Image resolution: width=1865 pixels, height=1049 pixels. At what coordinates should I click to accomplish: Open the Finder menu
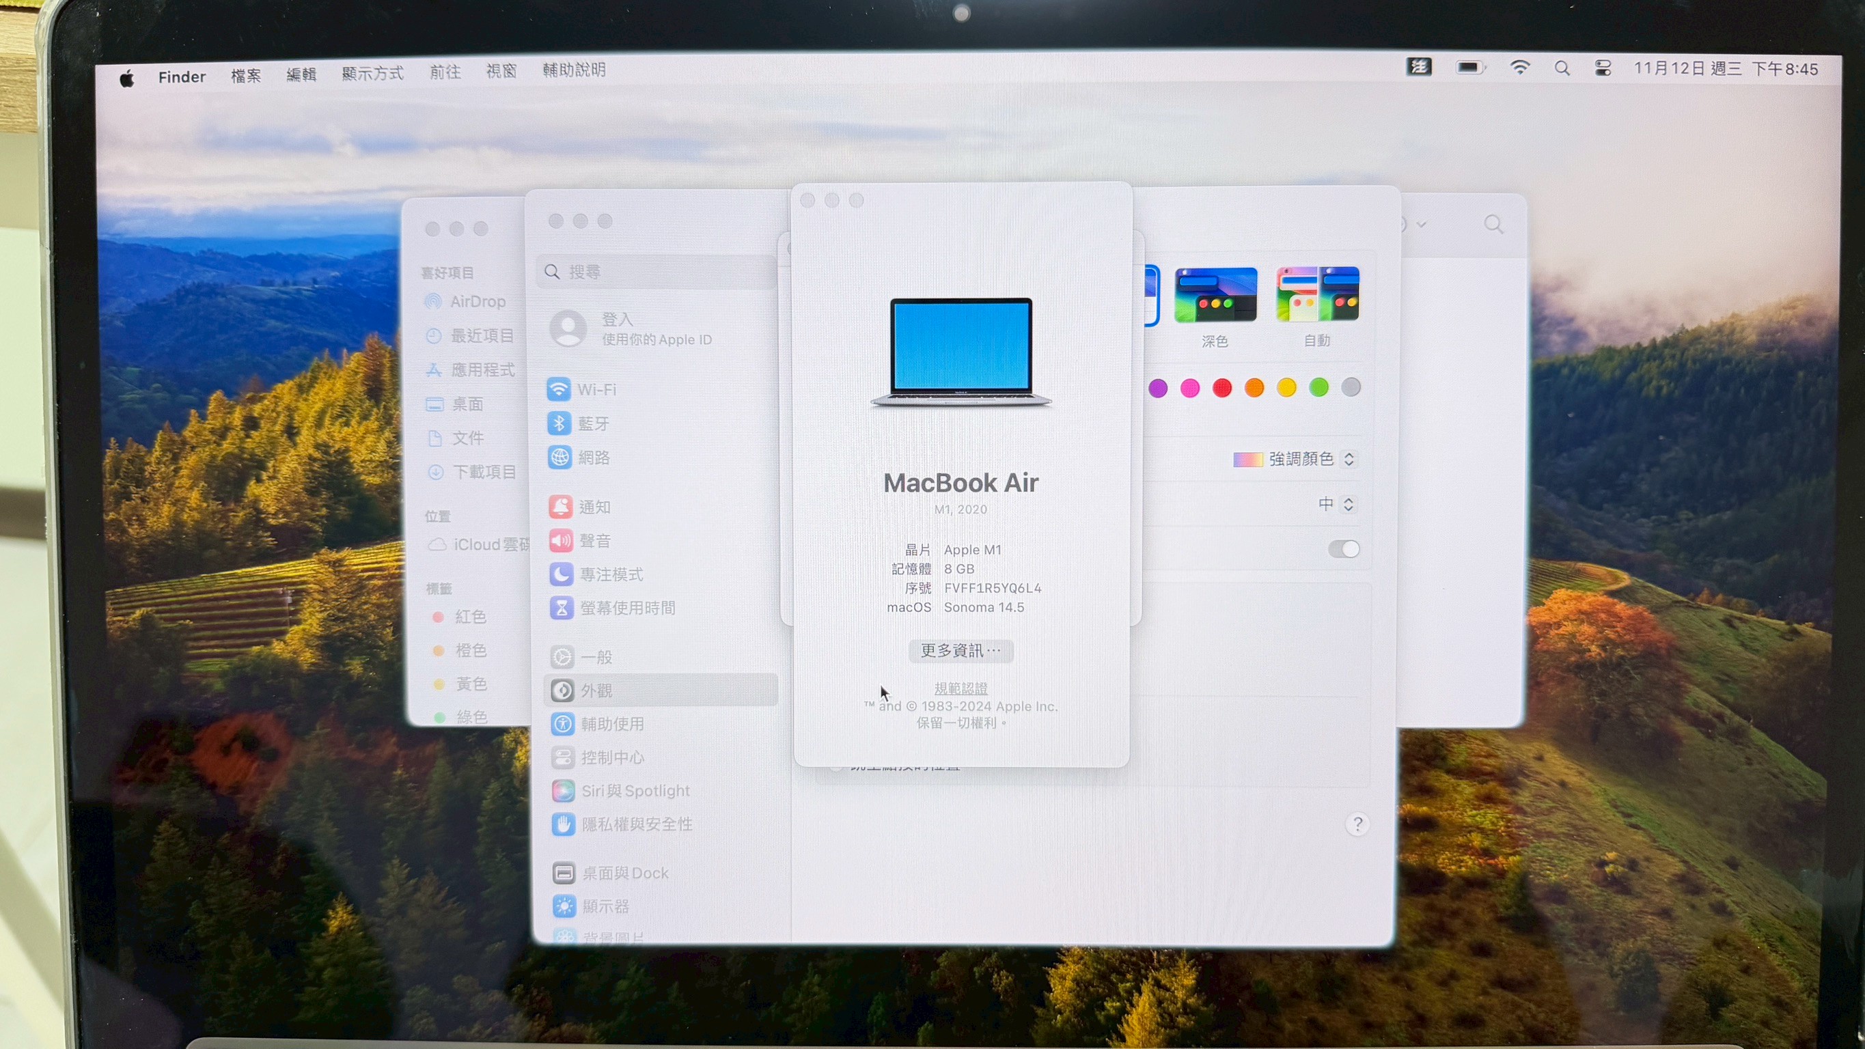click(182, 76)
